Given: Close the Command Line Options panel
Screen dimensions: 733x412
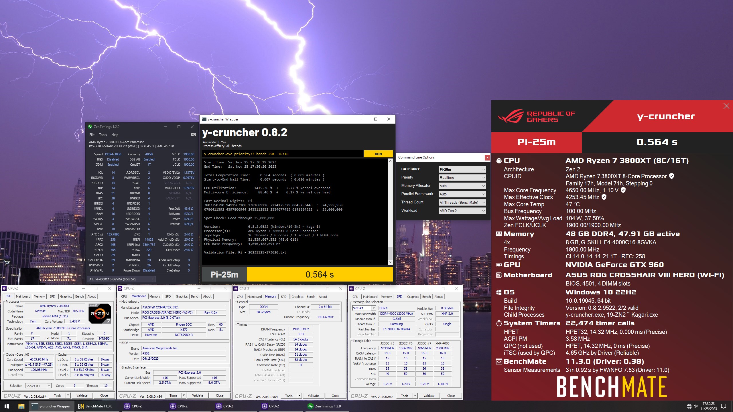Looking at the screenshot, I should [x=487, y=158].
